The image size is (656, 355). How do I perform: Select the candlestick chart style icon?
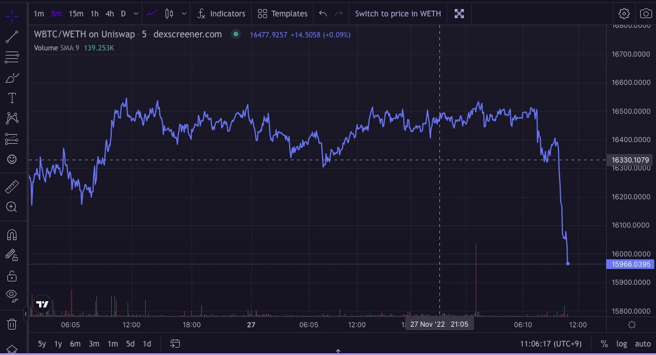coord(169,14)
